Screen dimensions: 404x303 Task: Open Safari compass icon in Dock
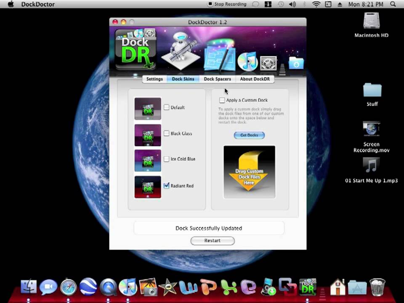(x=68, y=287)
